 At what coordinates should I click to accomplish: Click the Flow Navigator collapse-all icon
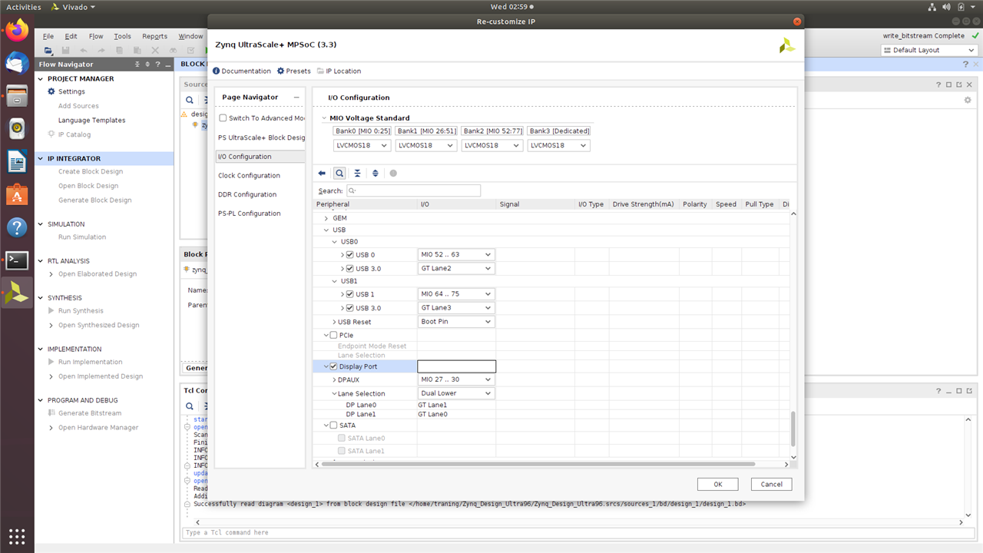click(138, 65)
